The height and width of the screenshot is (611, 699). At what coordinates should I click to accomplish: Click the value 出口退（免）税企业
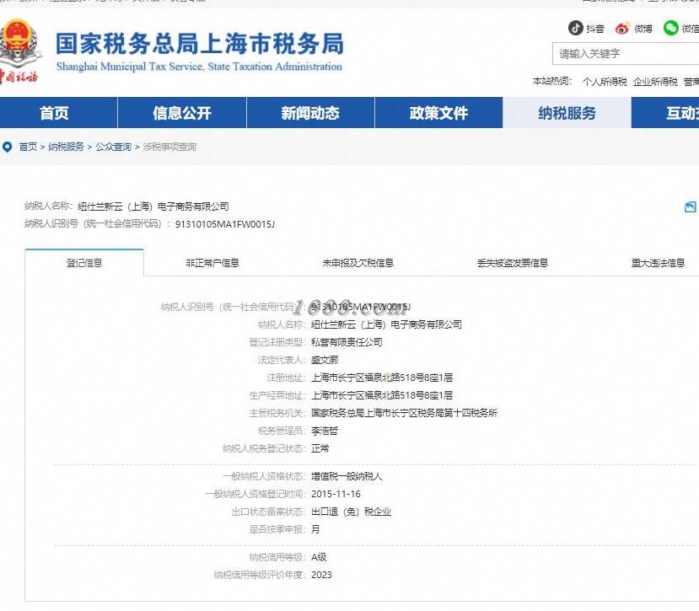[x=351, y=512]
